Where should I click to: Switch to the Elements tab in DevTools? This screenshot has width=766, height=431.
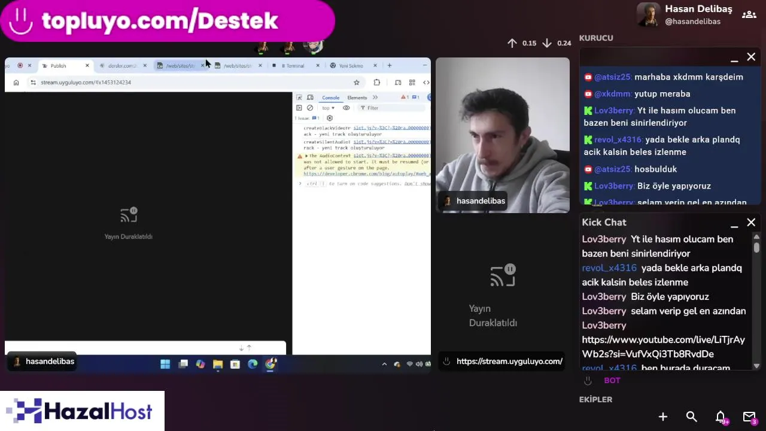(357, 98)
